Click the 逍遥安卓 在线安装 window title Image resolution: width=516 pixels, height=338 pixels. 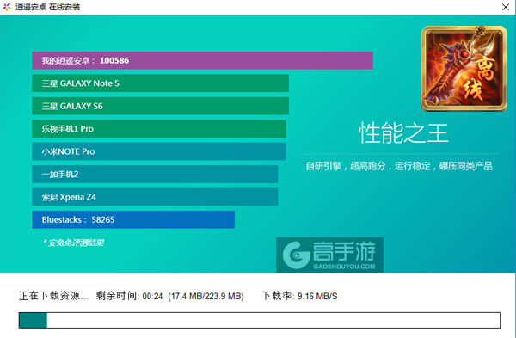[47, 7]
